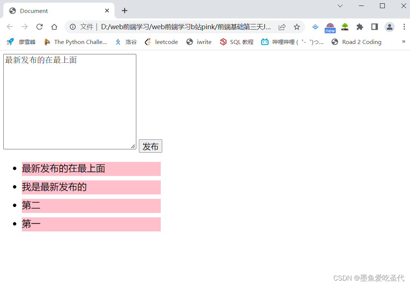Open the 哔哩哔哩 bookmark
Screen dimensions: 410x285
coord(292,42)
